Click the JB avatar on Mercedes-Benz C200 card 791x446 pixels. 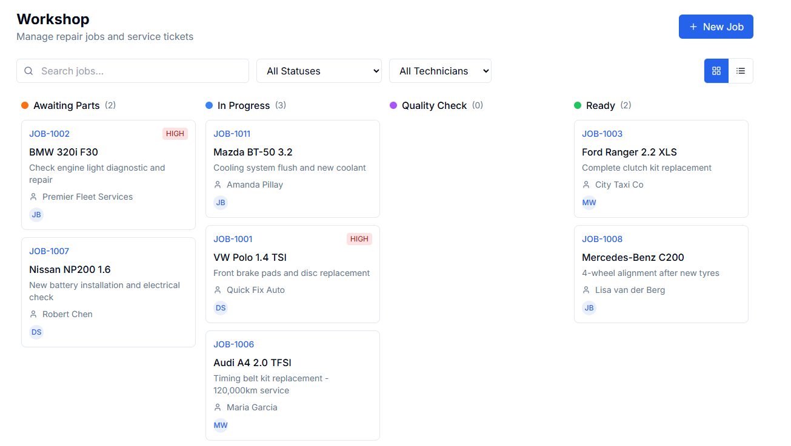pyautogui.click(x=589, y=308)
